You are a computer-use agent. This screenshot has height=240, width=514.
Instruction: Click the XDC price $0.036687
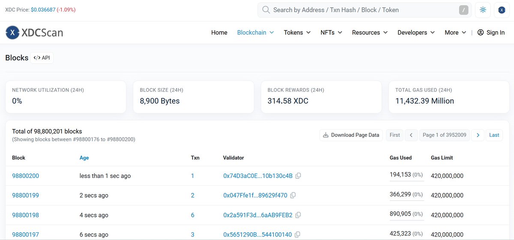click(x=43, y=10)
